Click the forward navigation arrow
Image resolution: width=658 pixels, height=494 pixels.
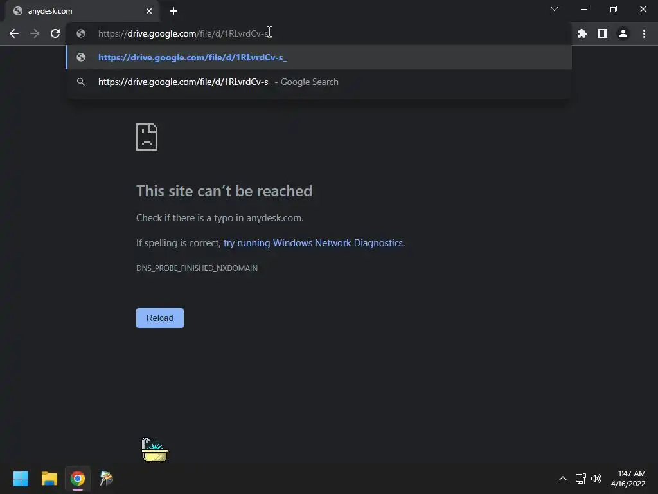35,33
